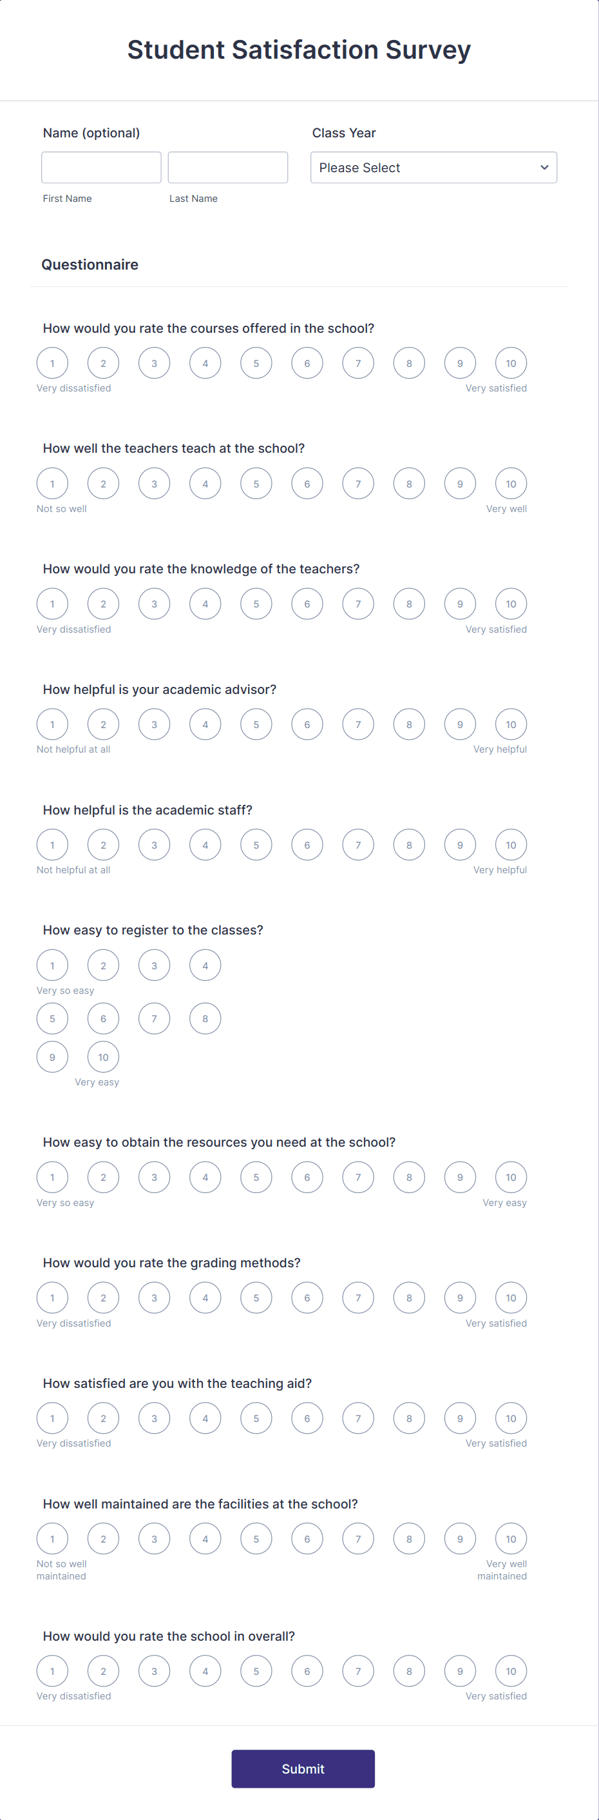Screen dimensions: 599x1820
Task: Choose rating 10 for overall school rating
Action: [510, 1670]
